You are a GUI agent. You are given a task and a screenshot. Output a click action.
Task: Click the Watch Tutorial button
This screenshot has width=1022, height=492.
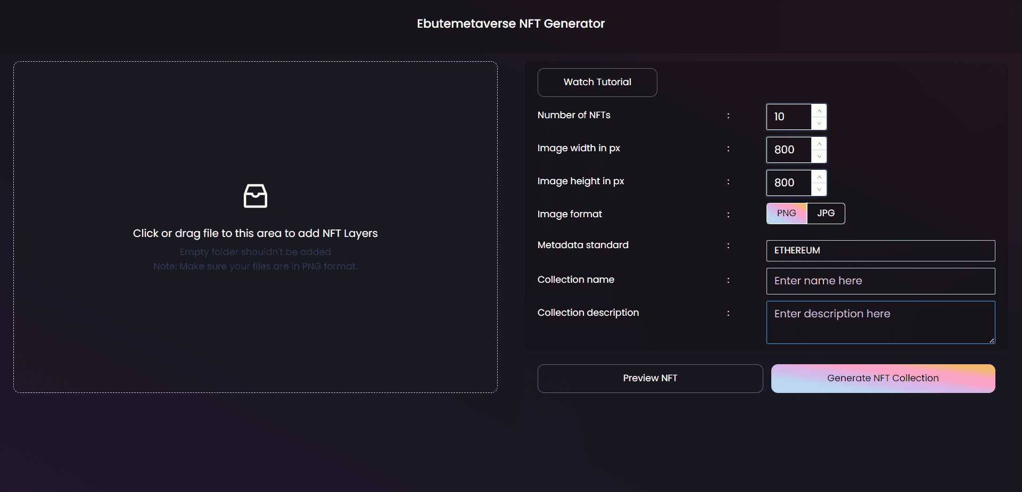tap(597, 82)
